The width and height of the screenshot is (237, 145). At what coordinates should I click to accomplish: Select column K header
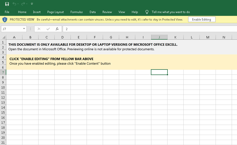tap(176, 37)
